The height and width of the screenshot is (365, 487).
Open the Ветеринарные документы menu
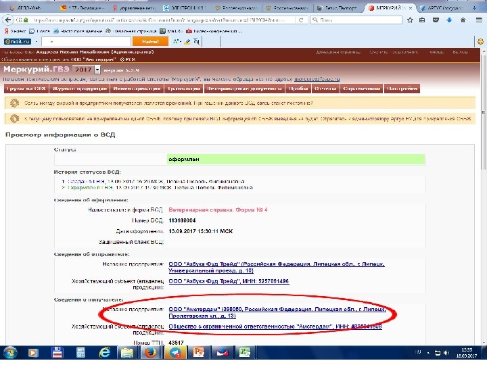point(243,89)
